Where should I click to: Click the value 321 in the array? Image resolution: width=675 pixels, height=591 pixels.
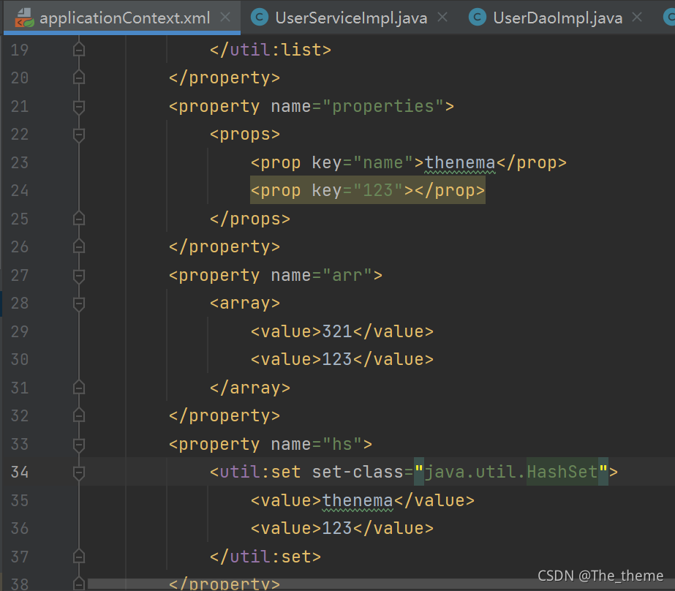[337, 331]
